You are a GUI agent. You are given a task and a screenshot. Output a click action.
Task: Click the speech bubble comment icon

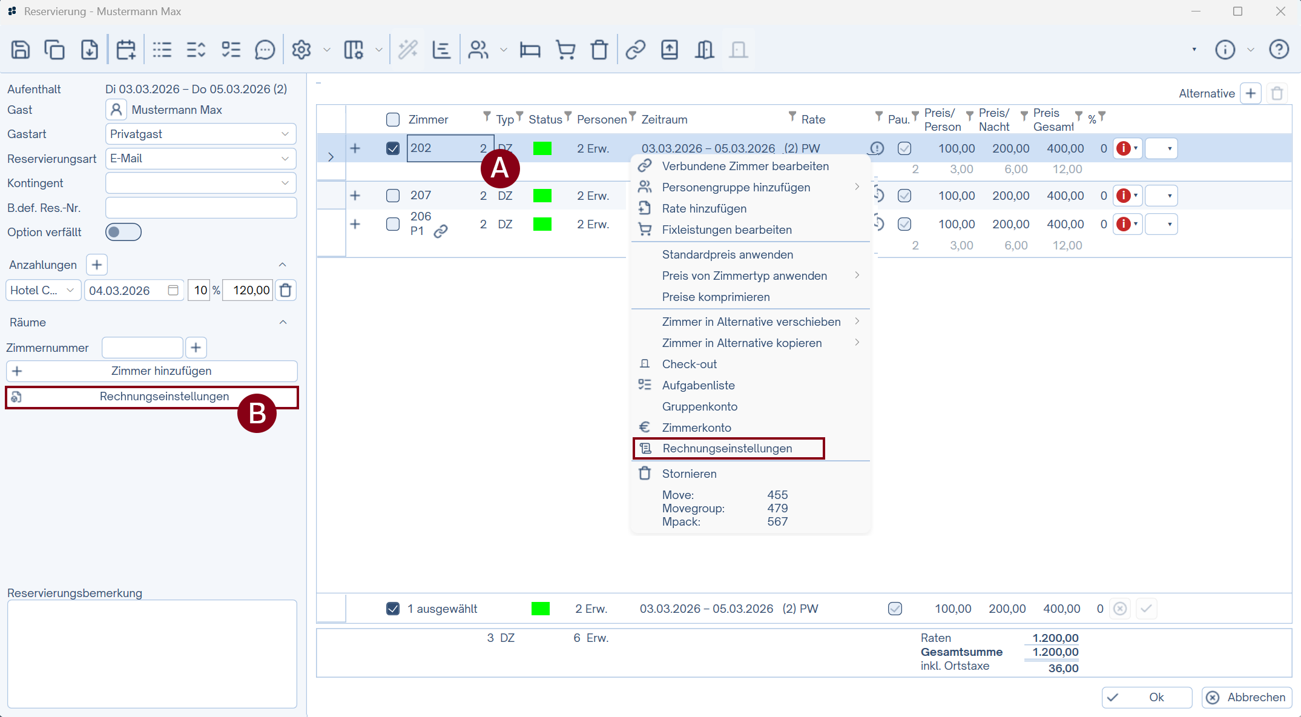point(265,50)
